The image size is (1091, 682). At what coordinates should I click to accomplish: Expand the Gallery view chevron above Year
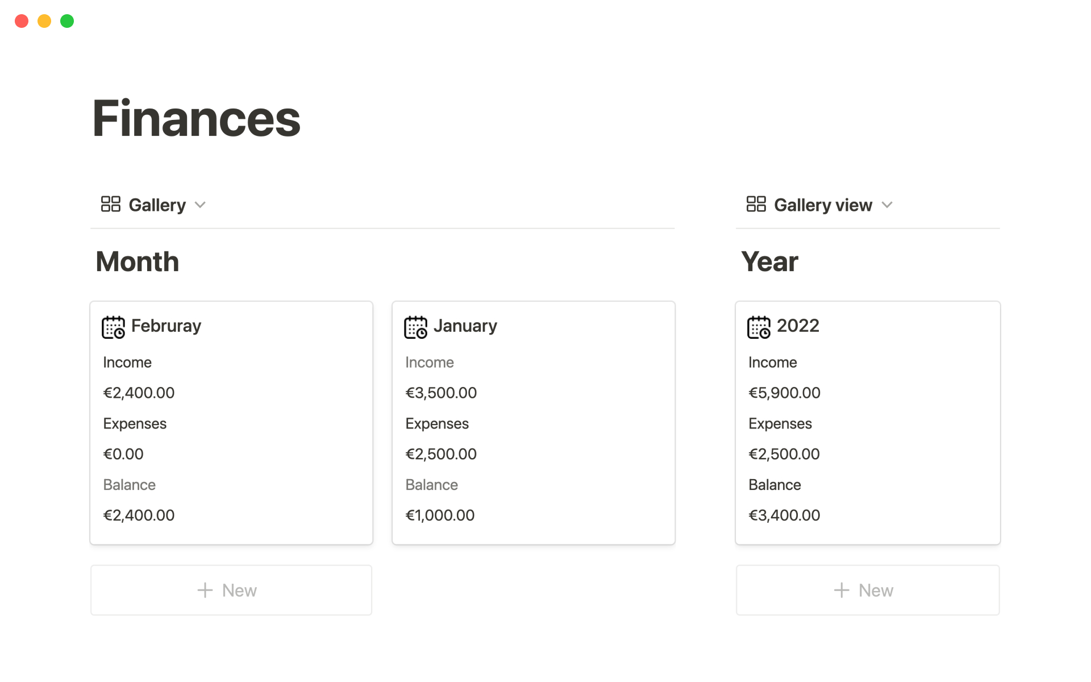click(887, 205)
